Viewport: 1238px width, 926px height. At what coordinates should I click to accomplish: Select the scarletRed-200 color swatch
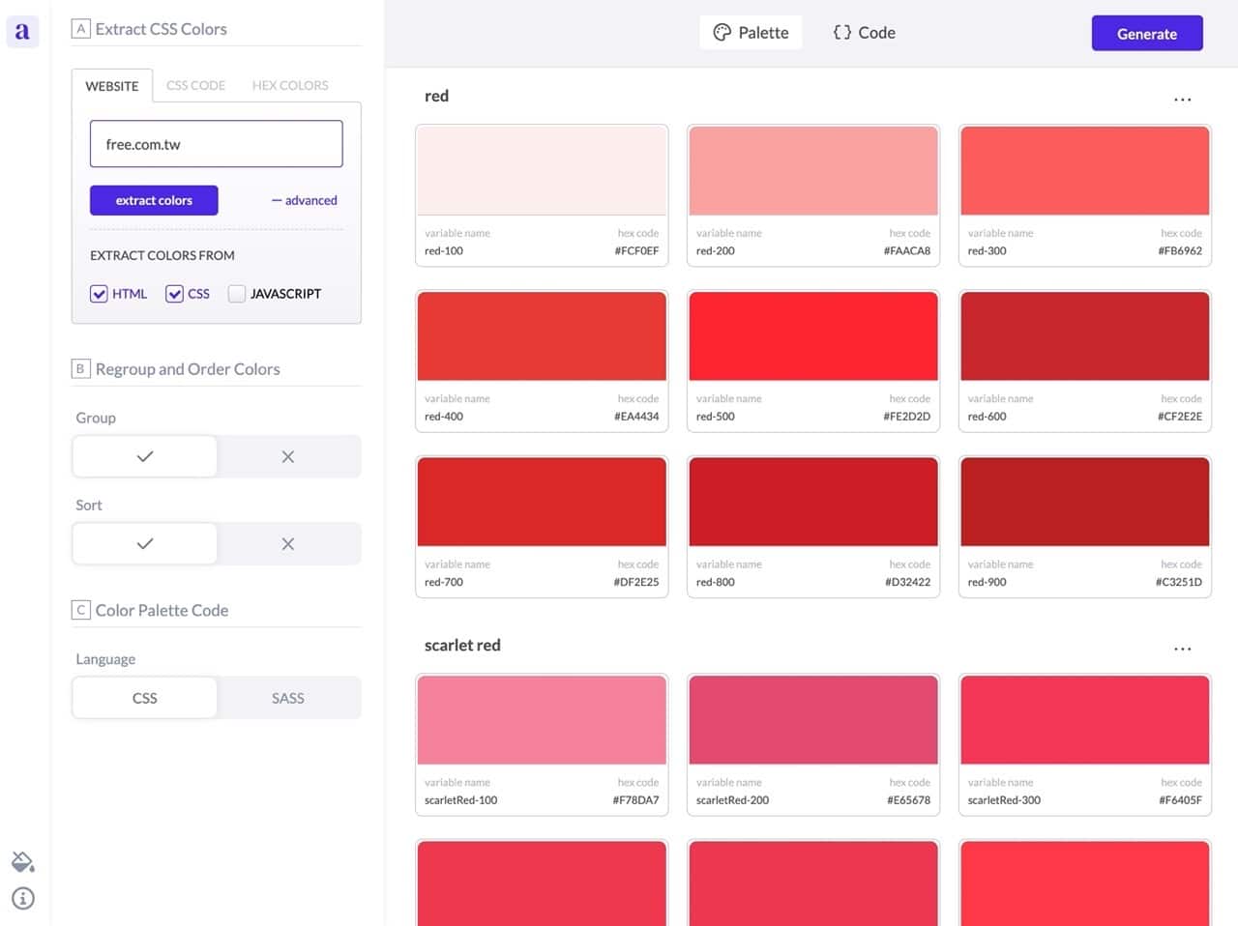(x=813, y=720)
